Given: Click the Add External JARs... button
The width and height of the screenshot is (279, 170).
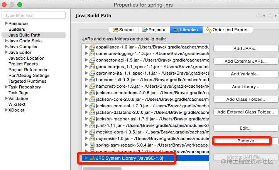Looking at the screenshot, I should [x=246, y=61].
